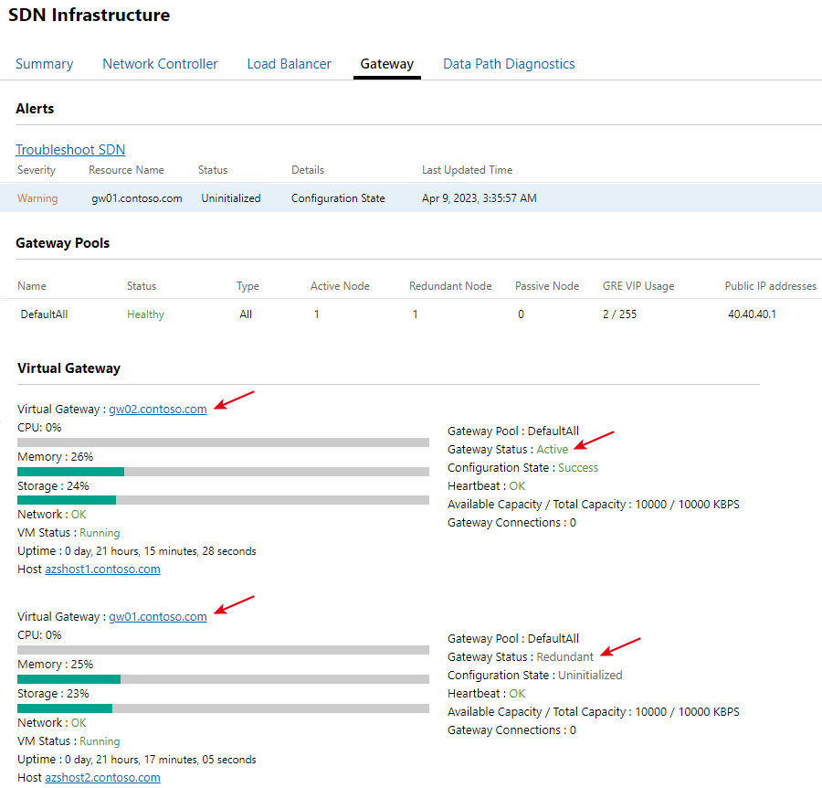The image size is (822, 788).
Task: Select the Gateway tab
Action: click(x=387, y=64)
